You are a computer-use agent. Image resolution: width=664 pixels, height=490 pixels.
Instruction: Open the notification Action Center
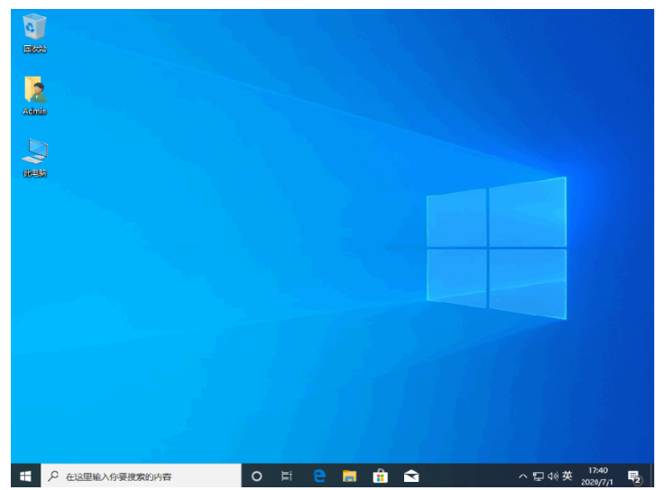click(x=633, y=476)
